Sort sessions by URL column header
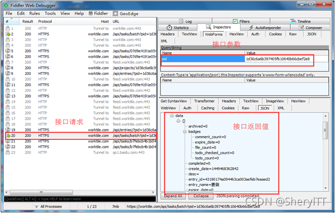Screen dimensions: 335x213 [x=134, y=21]
